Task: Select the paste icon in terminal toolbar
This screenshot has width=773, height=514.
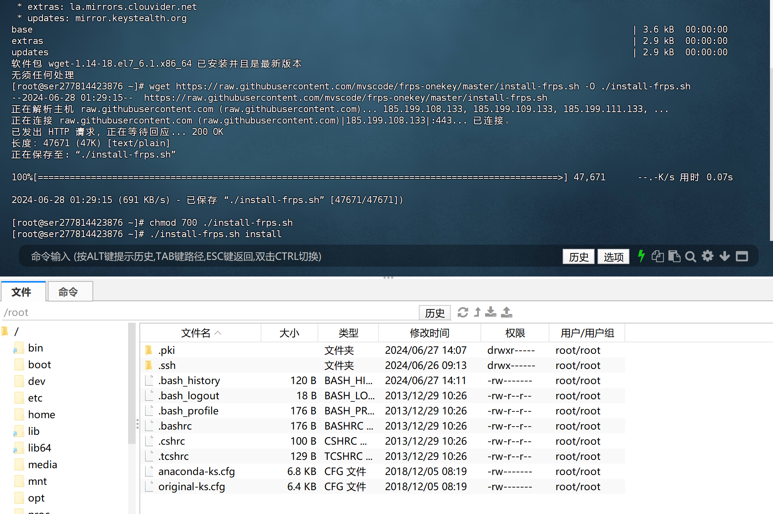Action: pyautogui.click(x=674, y=256)
